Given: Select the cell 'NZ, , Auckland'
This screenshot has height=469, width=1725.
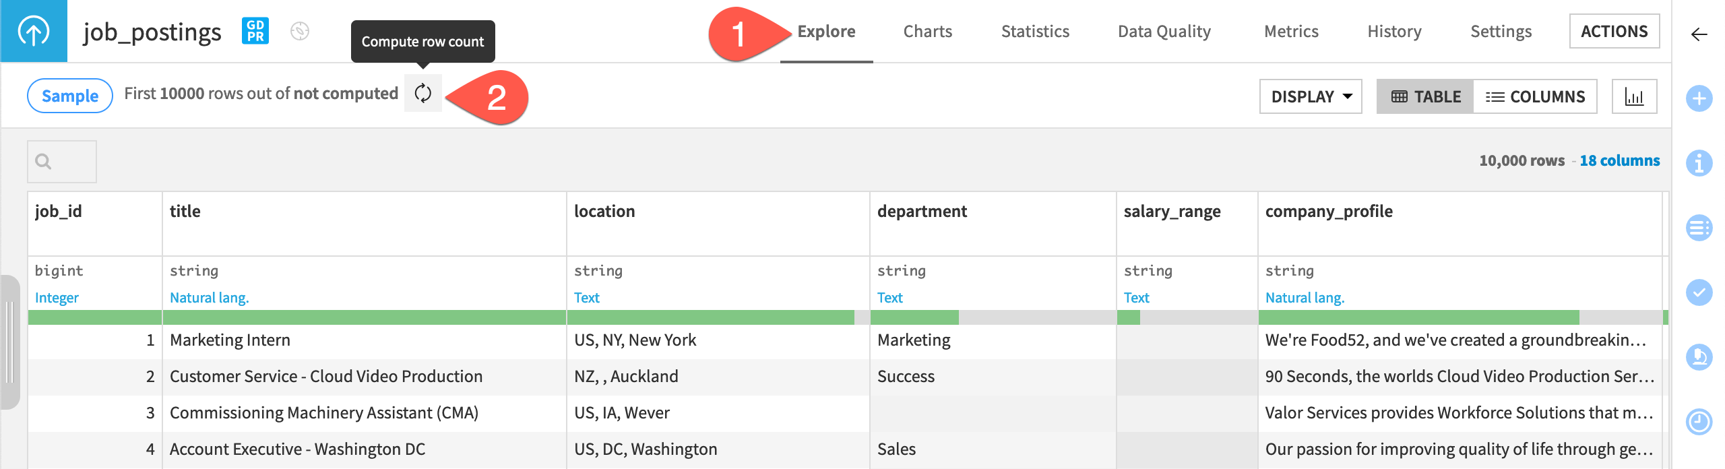Looking at the screenshot, I should pyautogui.click(x=718, y=377).
